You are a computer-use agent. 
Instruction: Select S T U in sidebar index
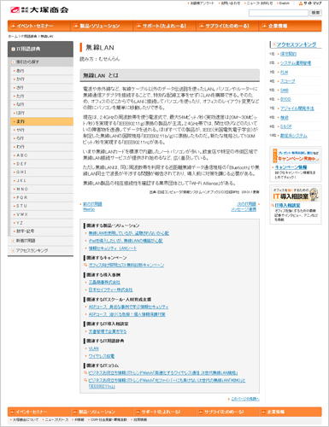(x=42, y=206)
